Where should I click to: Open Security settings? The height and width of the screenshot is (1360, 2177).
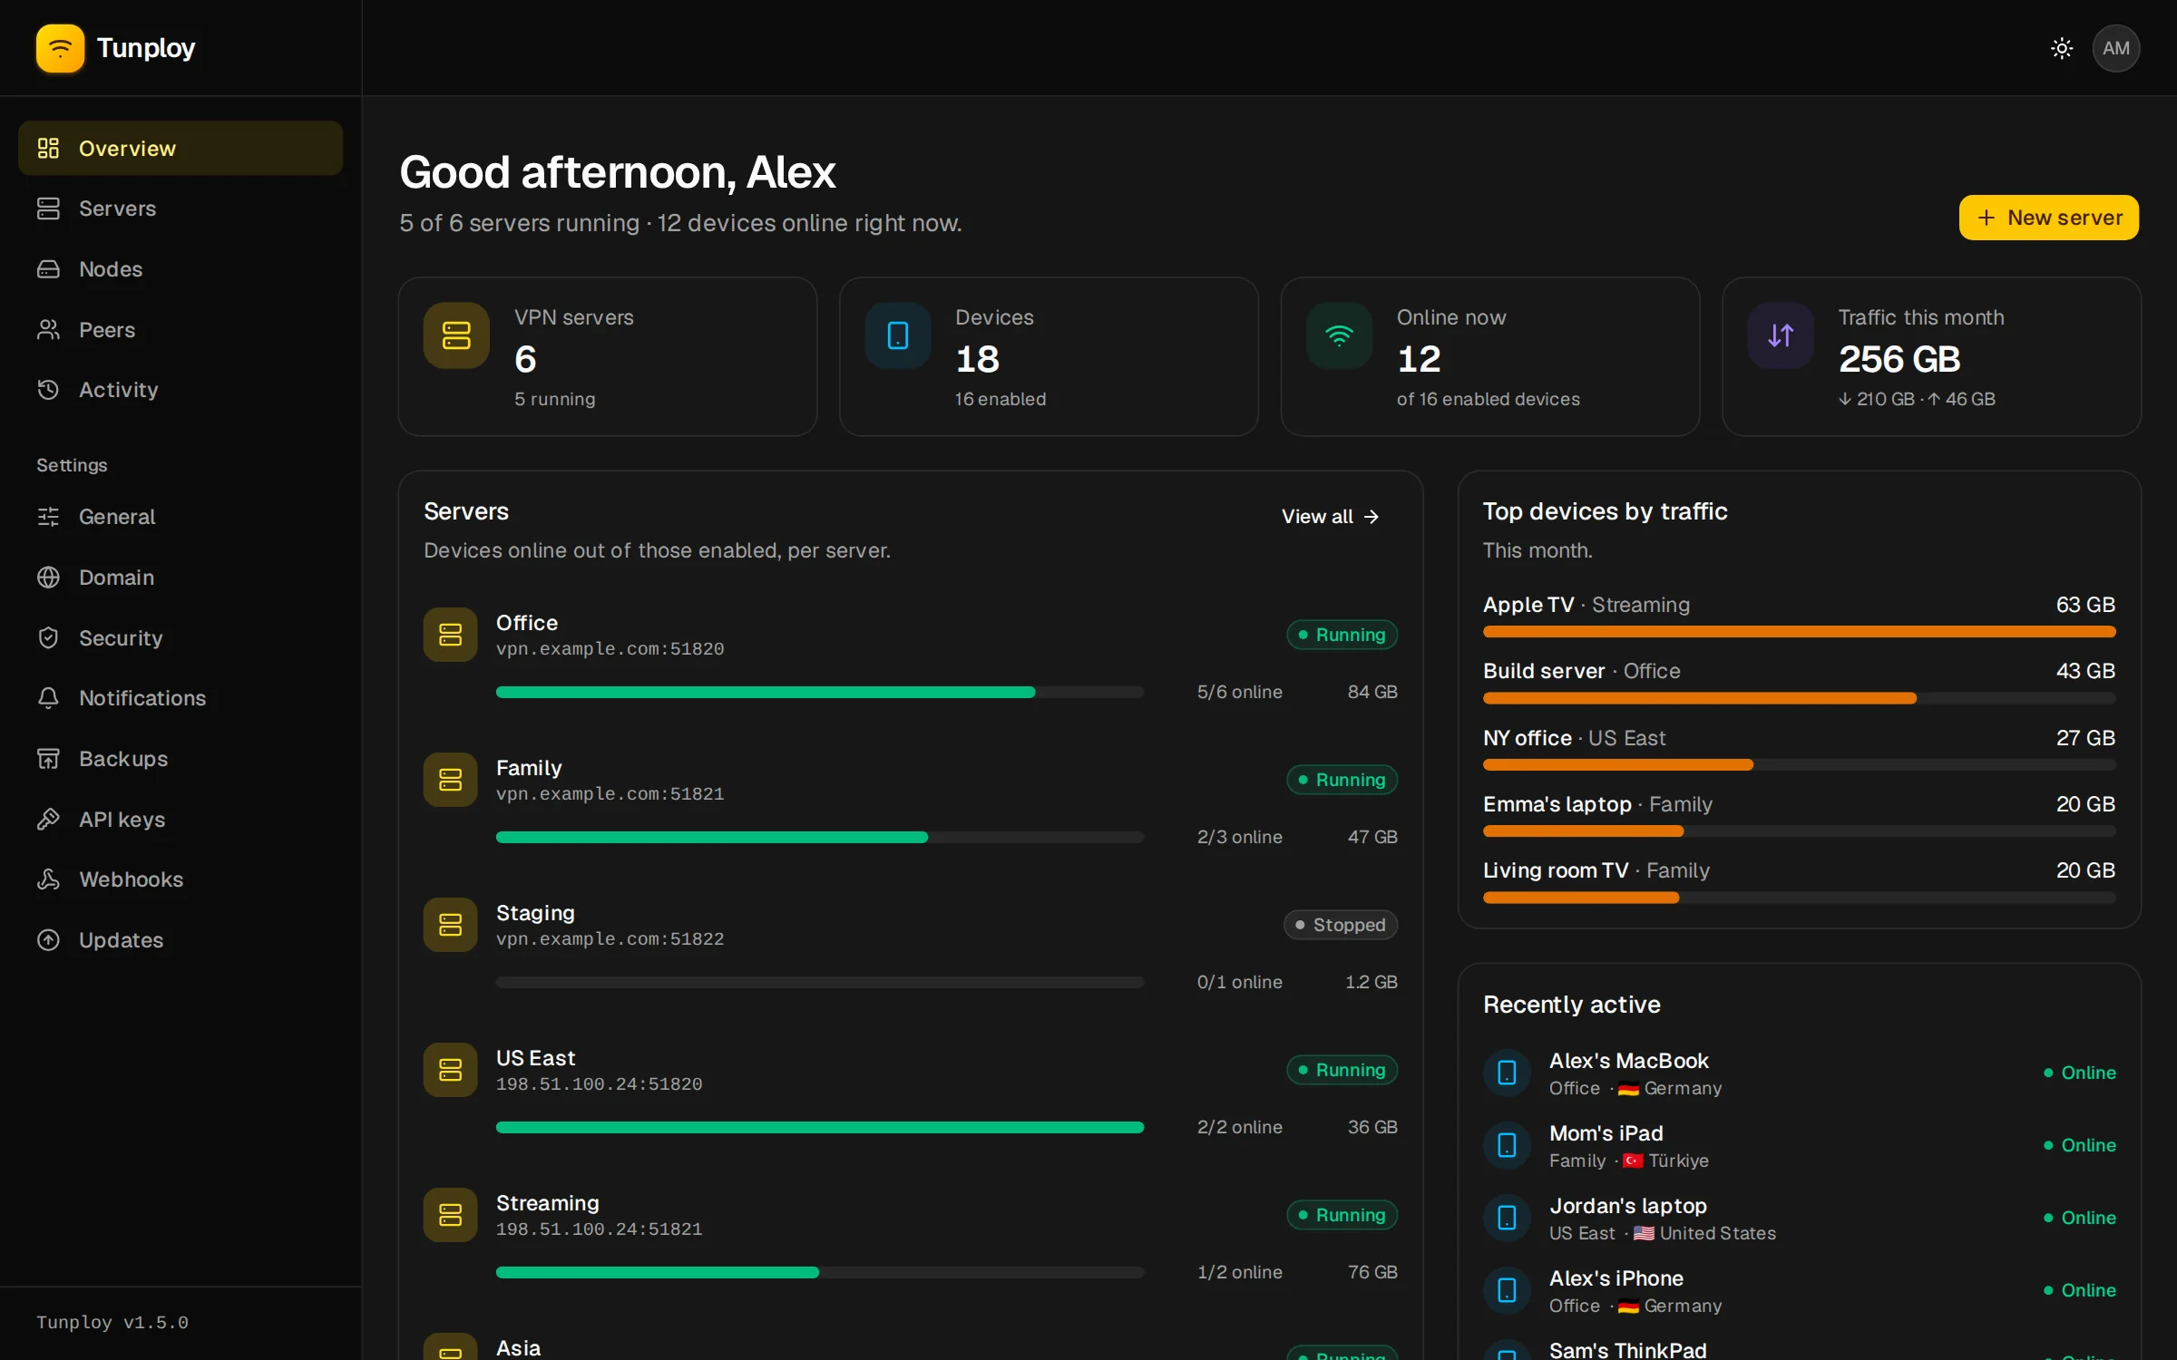(181, 638)
